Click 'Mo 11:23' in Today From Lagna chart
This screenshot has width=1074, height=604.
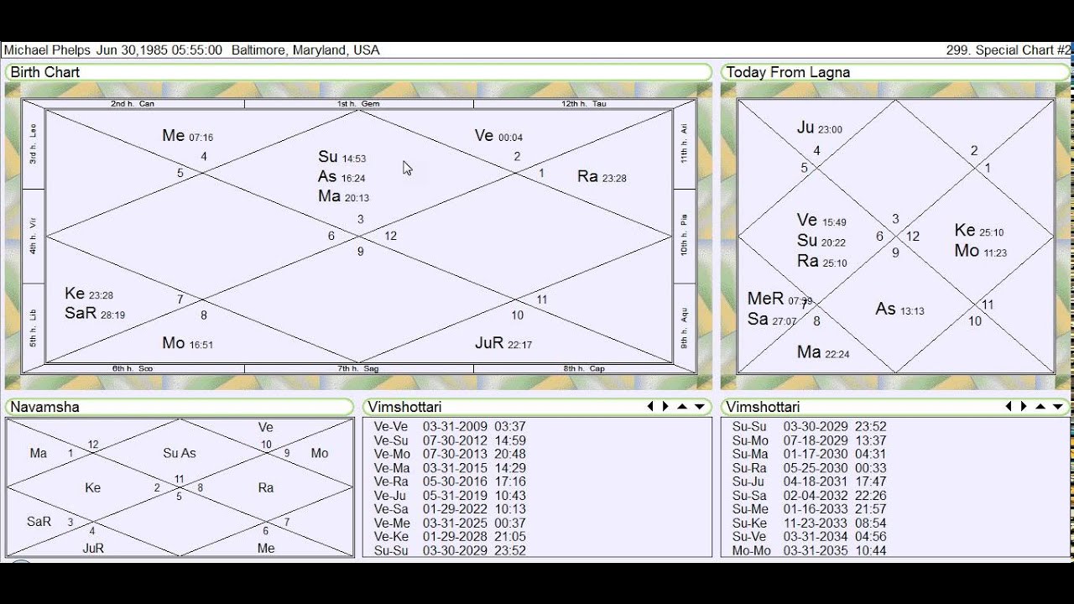[x=980, y=251]
